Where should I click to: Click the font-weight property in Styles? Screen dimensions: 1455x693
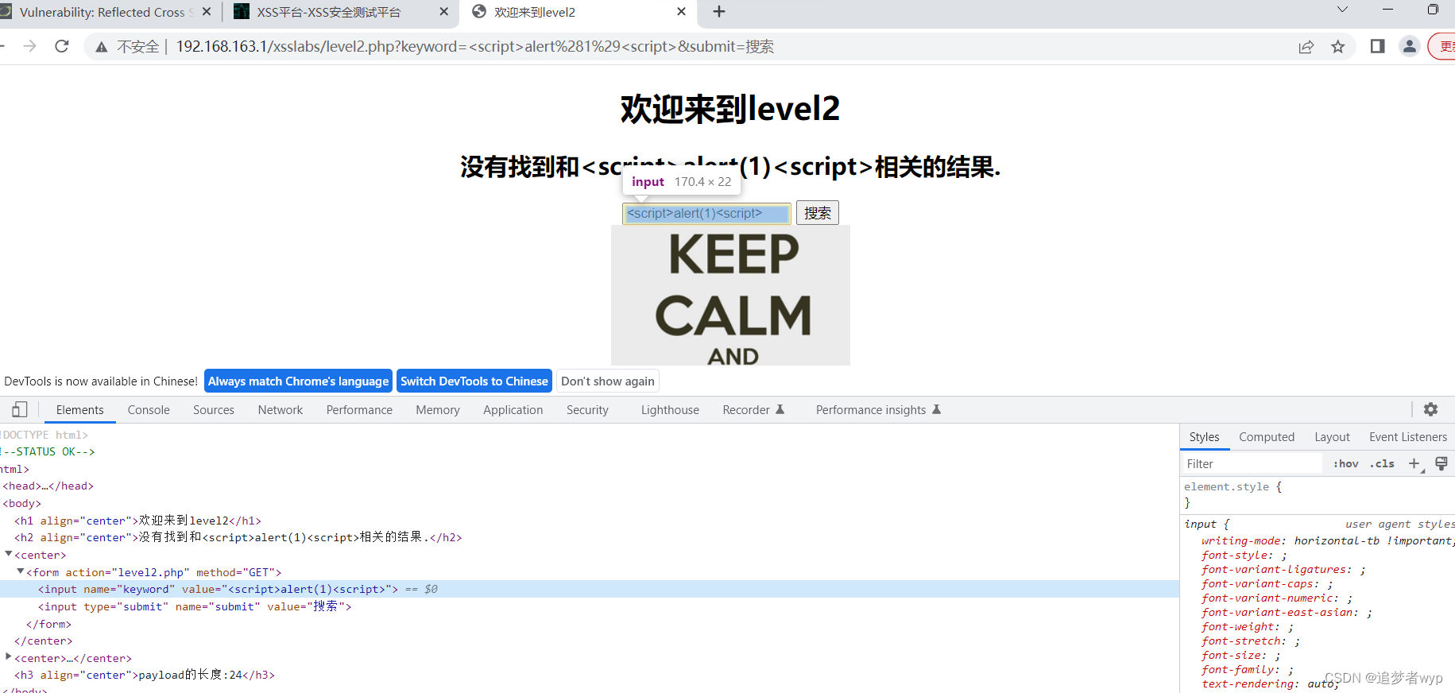point(1240,626)
